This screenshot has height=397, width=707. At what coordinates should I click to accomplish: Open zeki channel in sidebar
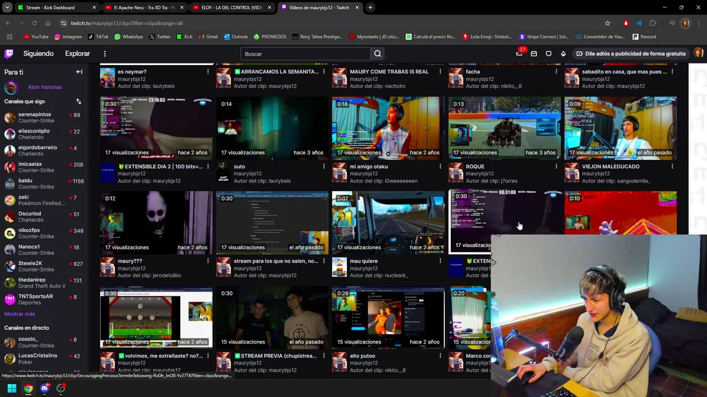(x=43, y=200)
